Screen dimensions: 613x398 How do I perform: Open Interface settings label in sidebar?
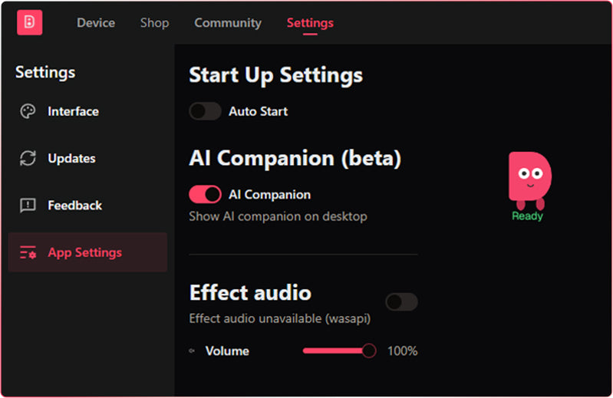pos(73,111)
